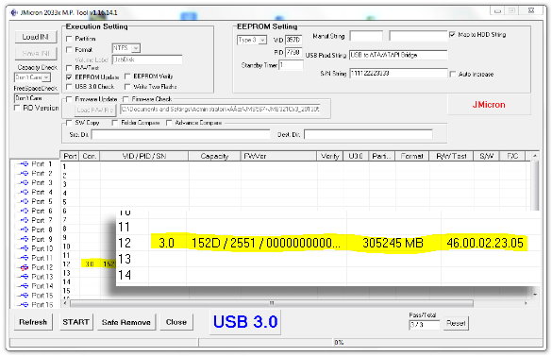The image size is (552, 357).
Task: Toggle the Auto Increase checkbox
Action: pos(453,74)
